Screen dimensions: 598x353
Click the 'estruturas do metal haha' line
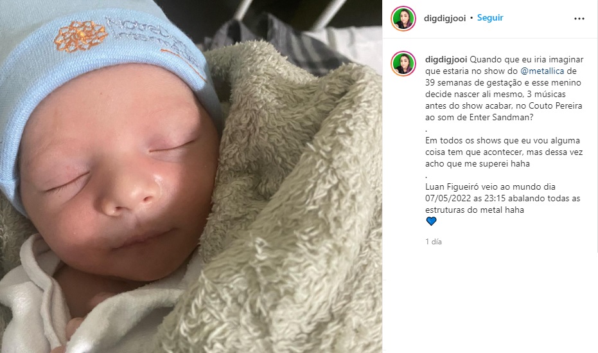point(475,210)
